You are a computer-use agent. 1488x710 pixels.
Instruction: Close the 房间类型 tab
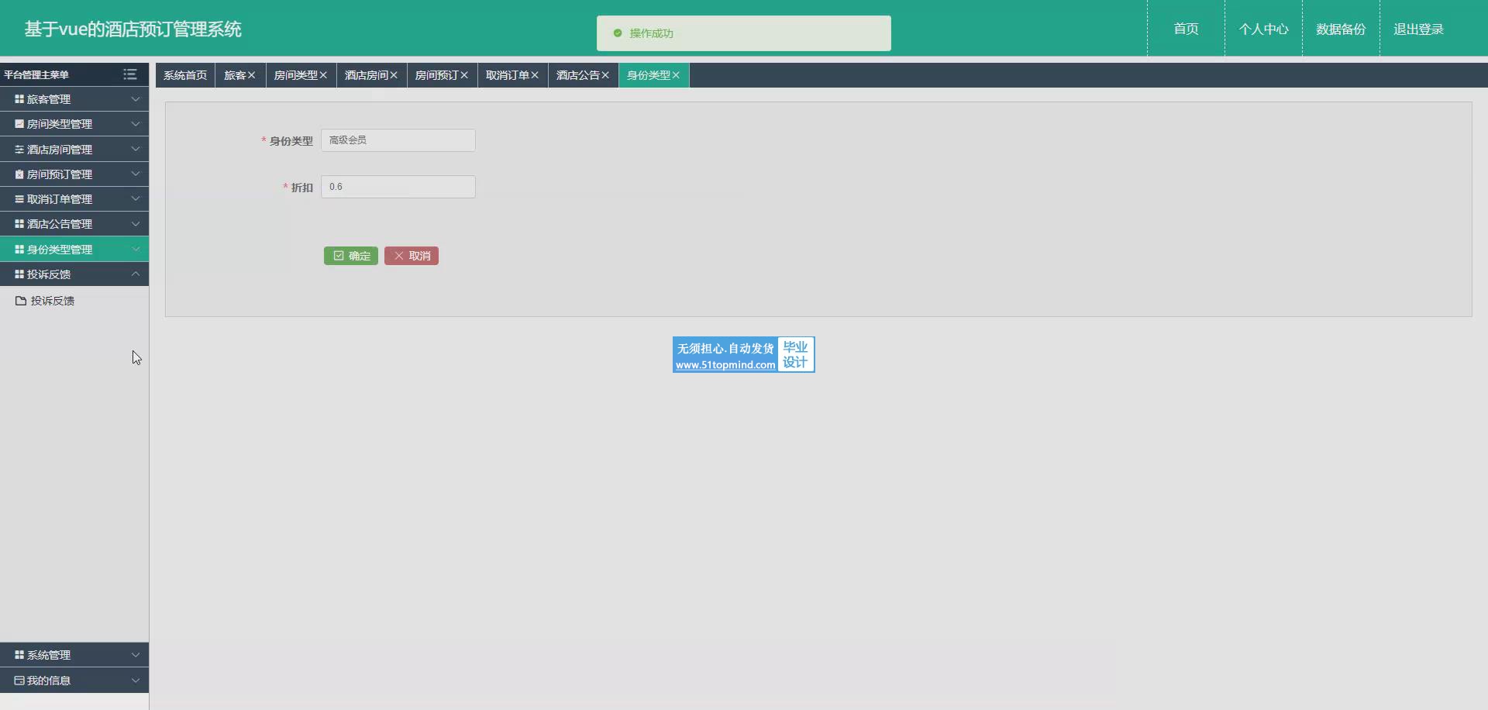(323, 75)
